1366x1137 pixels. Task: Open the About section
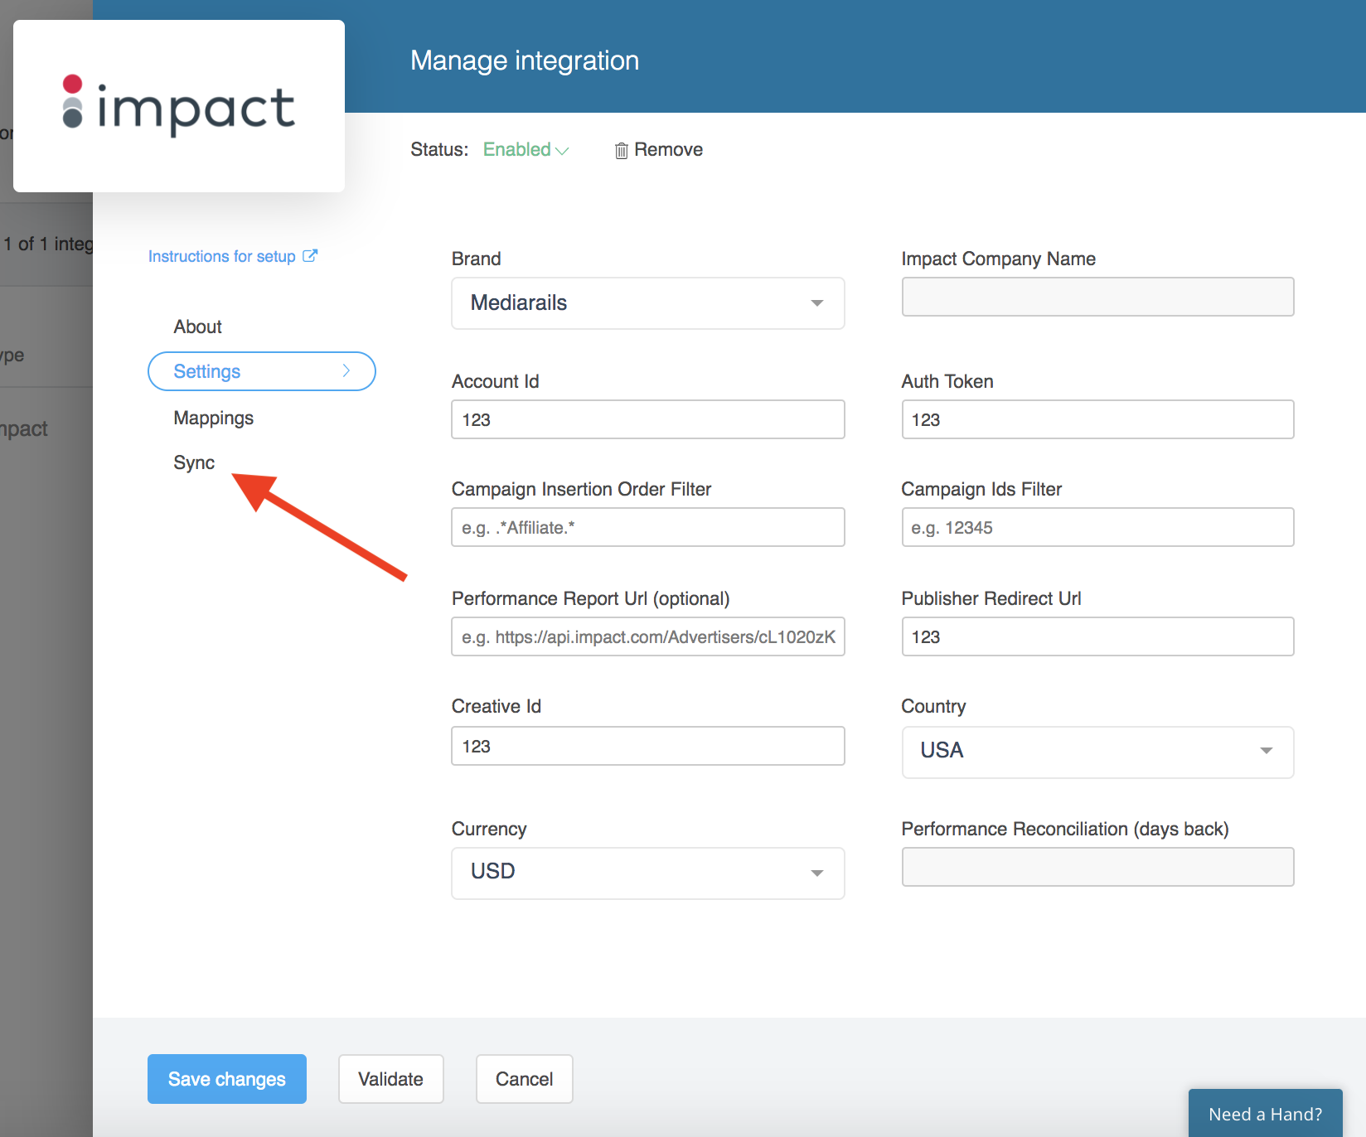[x=197, y=327]
